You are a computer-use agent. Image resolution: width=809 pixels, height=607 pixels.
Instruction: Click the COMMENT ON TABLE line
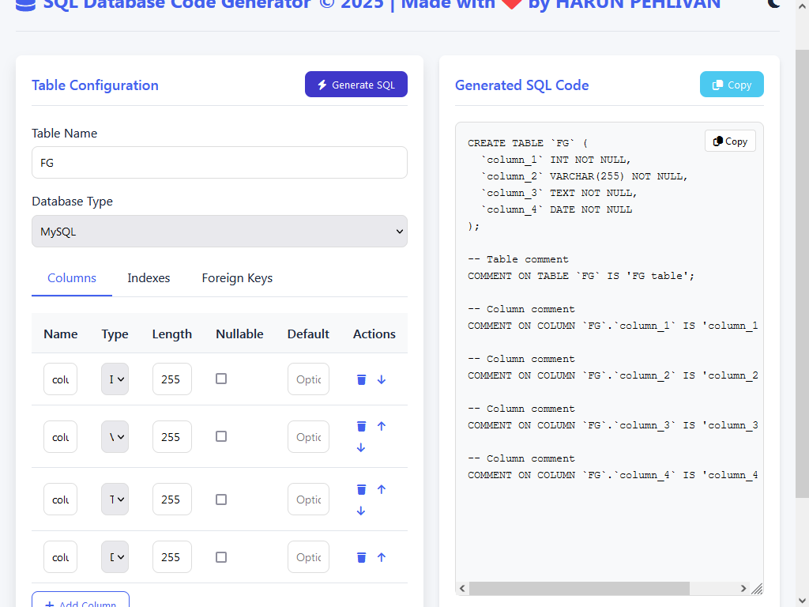click(x=581, y=276)
